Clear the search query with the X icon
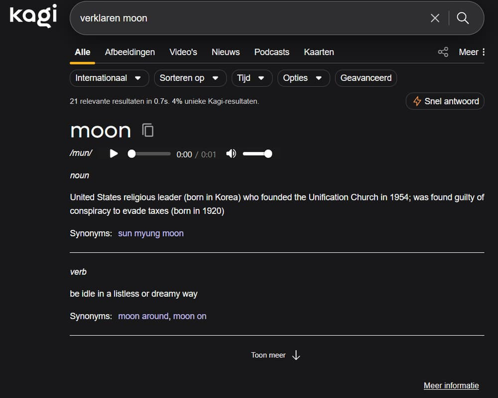 (x=435, y=18)
